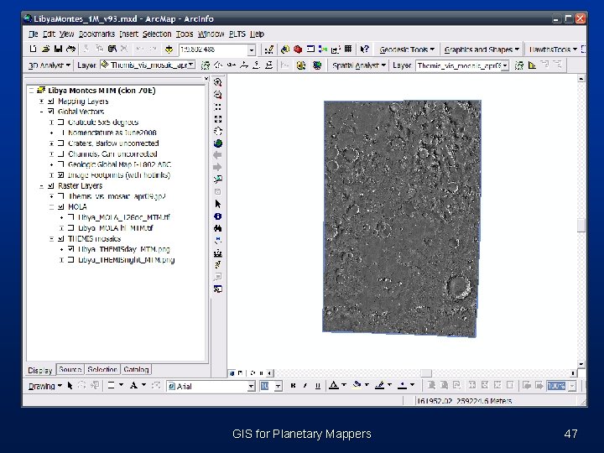Switch to the Catalog tab
The image size is (604, 453).
point(136,369)
